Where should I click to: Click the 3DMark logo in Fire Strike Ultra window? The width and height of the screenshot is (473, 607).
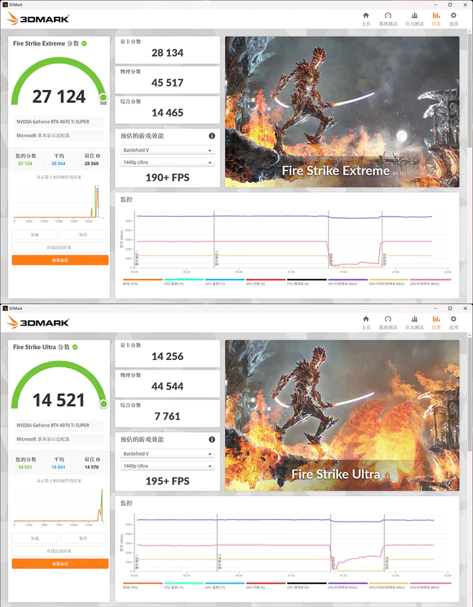[x=38, y=322]
